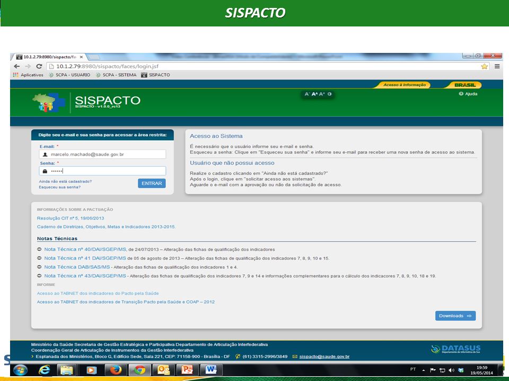Open the Ajuda help link

468,94
